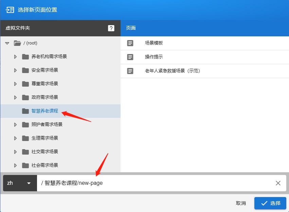Image resolution: width=289 pixels, height=212 pixels.
Task: Select the 智慧养老课程 folder
Action: [44, 111]
